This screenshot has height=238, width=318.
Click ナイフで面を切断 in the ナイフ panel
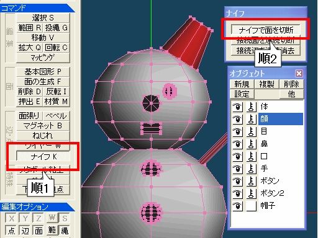coord(266,30)
